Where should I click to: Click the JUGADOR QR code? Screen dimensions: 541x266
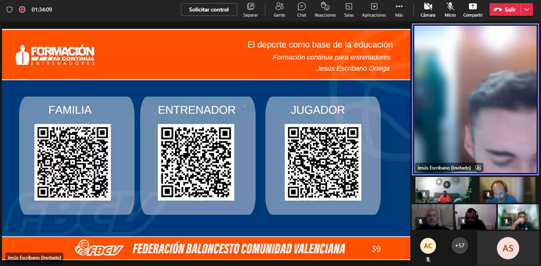(x=323, y=162)
